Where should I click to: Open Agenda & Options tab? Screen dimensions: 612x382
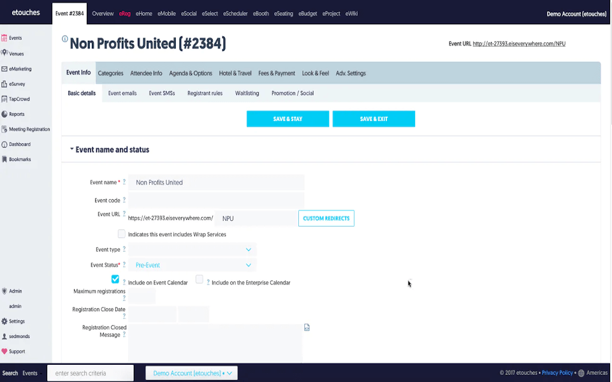(191, 73)
